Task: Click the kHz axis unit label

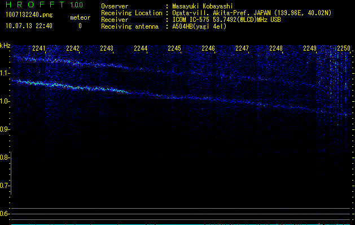Action: 5,46
